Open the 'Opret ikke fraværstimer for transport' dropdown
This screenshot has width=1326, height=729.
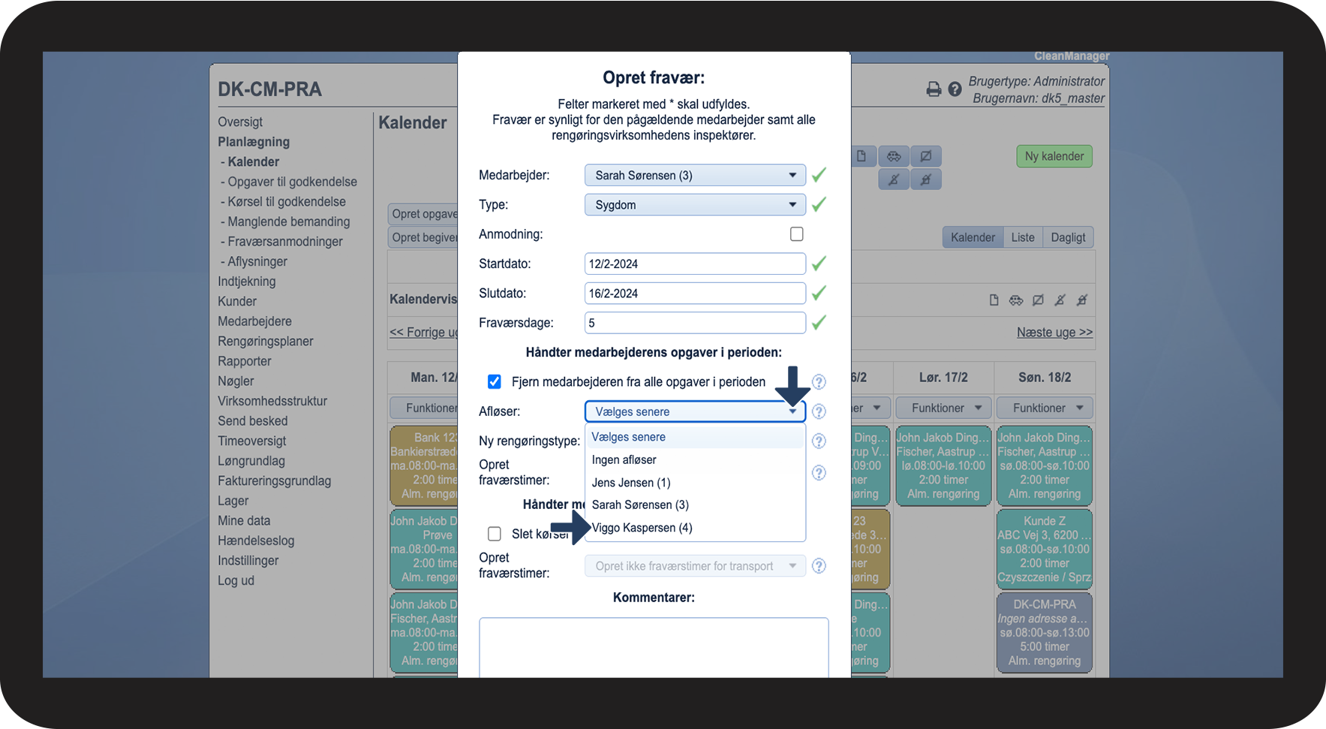[695, 566]
